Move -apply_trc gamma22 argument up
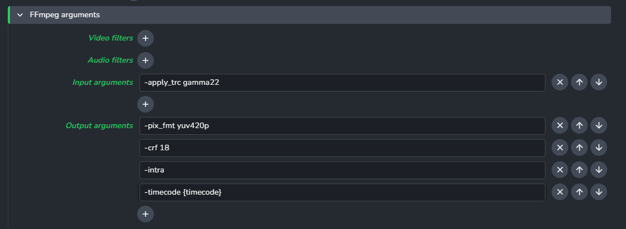This screenshot has width=626, height=229. (x=579, y=83)
